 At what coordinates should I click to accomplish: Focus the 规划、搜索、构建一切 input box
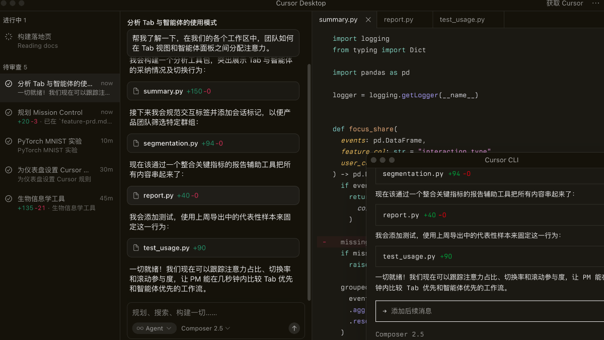pos(215,312)
